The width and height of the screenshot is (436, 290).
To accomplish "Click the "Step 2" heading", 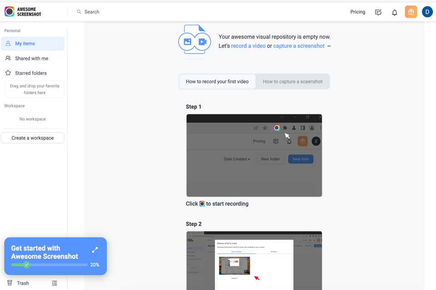I will tap(193, 224).
